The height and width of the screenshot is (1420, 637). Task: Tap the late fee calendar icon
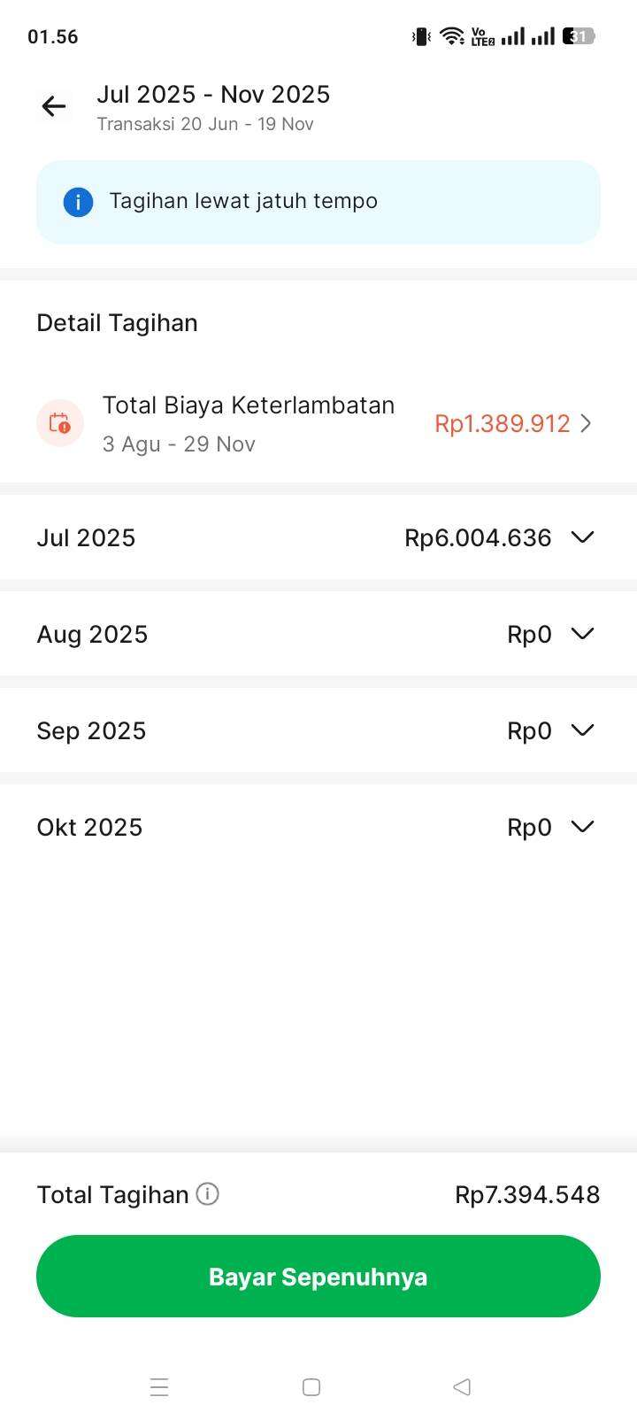click(x=60, y=423)
